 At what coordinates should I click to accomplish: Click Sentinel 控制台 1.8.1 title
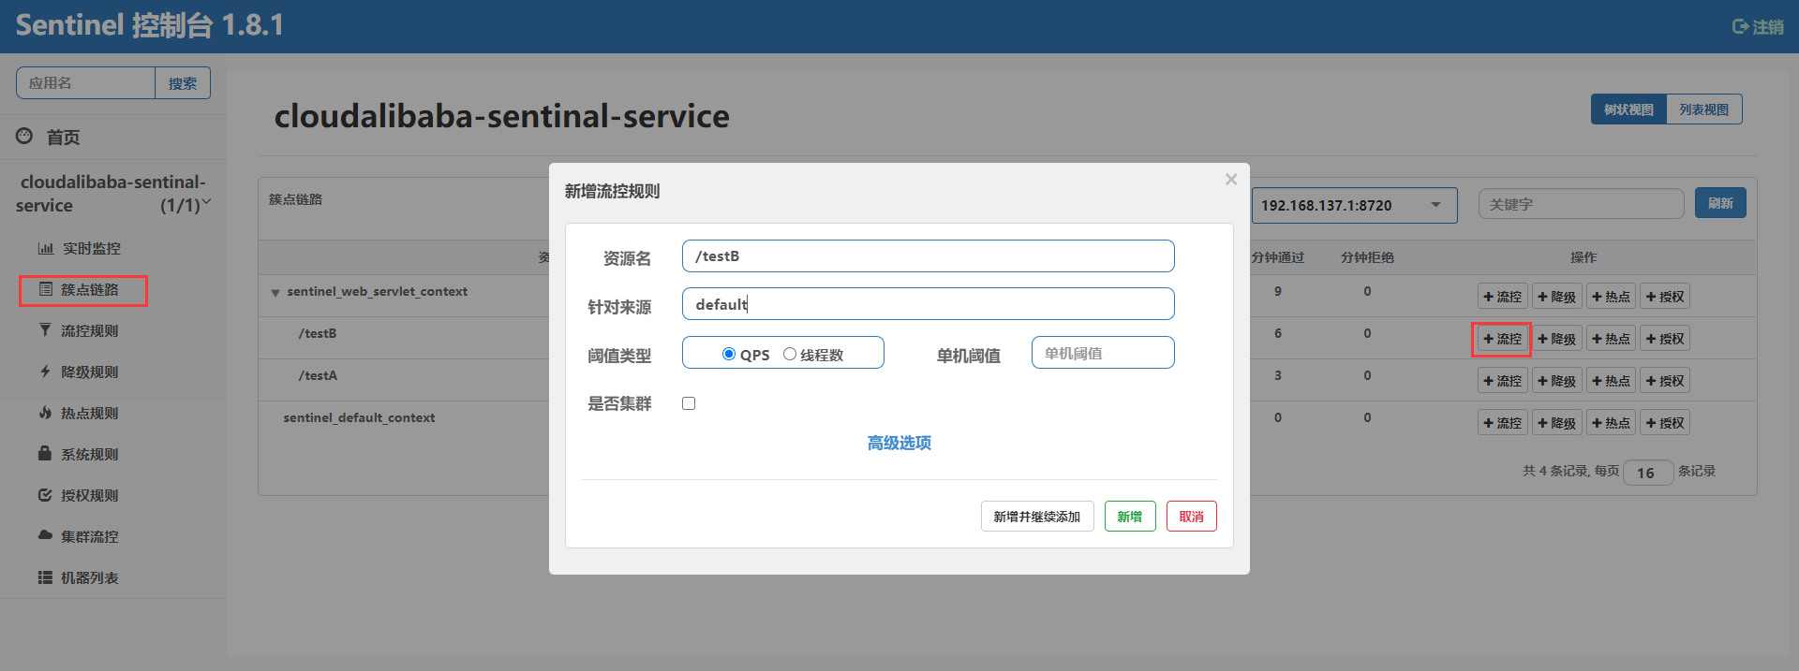(x=150, y=25)
